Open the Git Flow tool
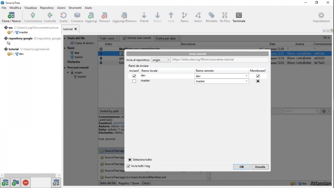This screenshot has width=334, height=188. pyautogui.click(x=225, y=17)
